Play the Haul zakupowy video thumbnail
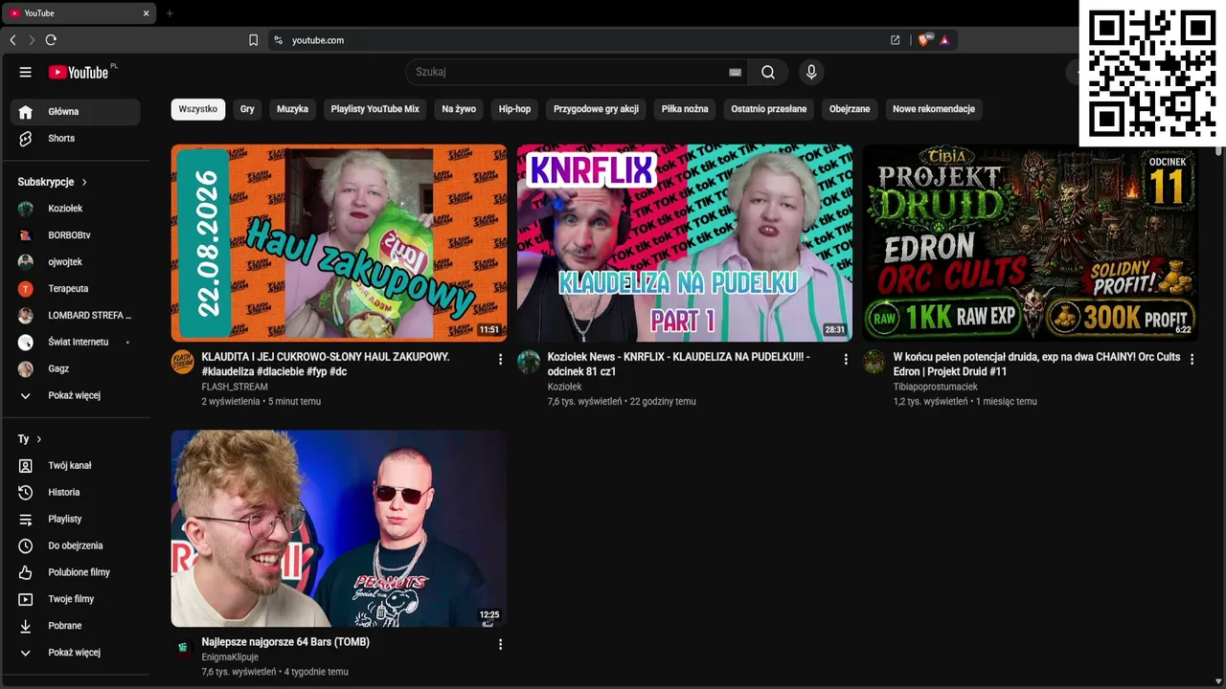The image size is (1226, 689). pyautogui.click(x=339, y=243)
